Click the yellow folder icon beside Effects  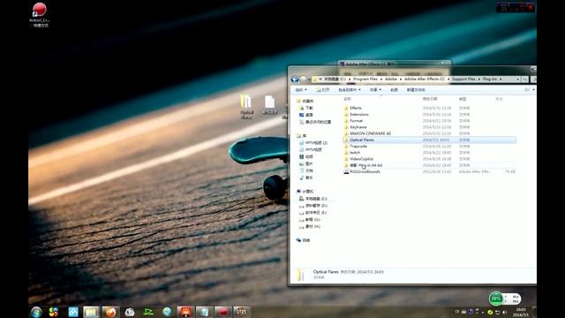pyautogui.click(x=346, y=108)
